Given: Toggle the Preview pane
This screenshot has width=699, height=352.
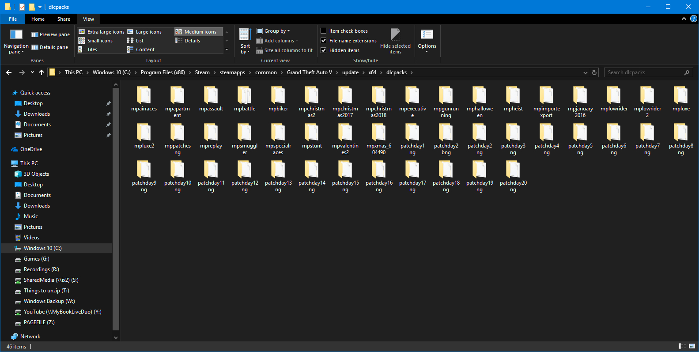Looking at the screenshot, I should click(50, 34).
